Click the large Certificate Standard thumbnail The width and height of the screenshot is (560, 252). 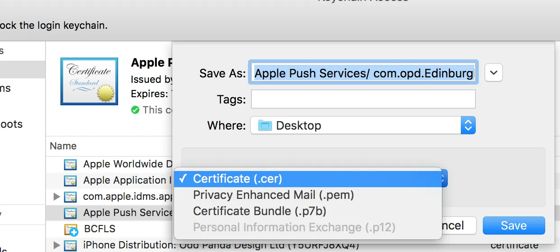point(89,81)
